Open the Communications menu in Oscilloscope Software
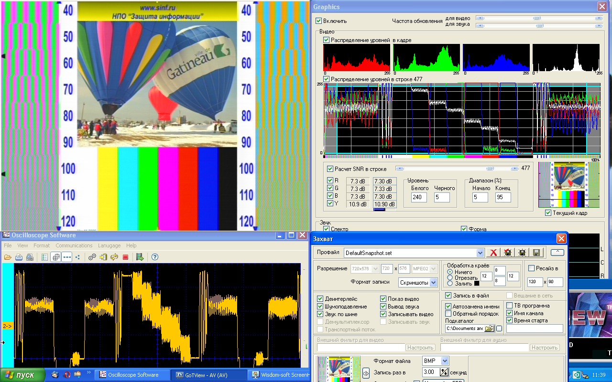The width and height of the screenshot is (612, 382). [x=74, y=245]
